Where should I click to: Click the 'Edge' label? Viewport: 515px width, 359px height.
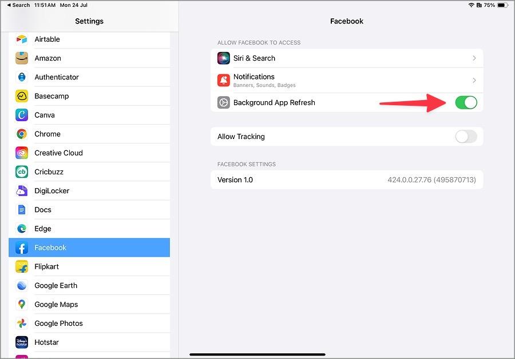(x=43, y=229)
